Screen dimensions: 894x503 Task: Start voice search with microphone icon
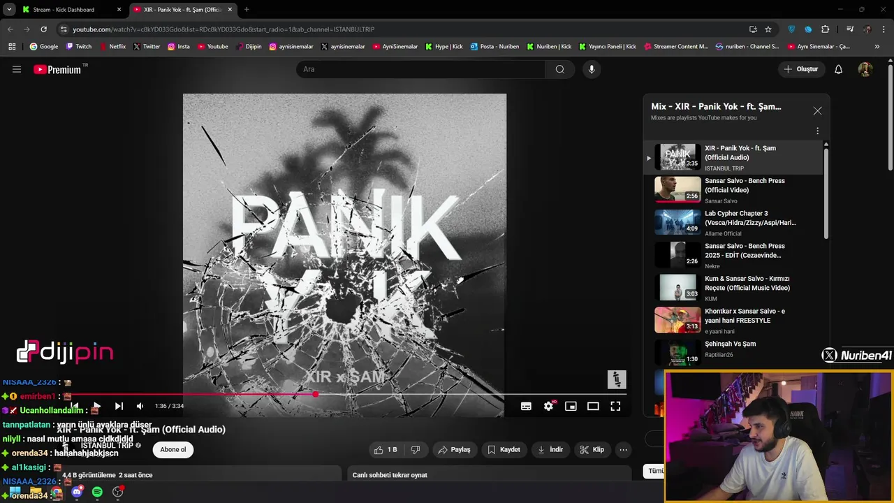592,69
